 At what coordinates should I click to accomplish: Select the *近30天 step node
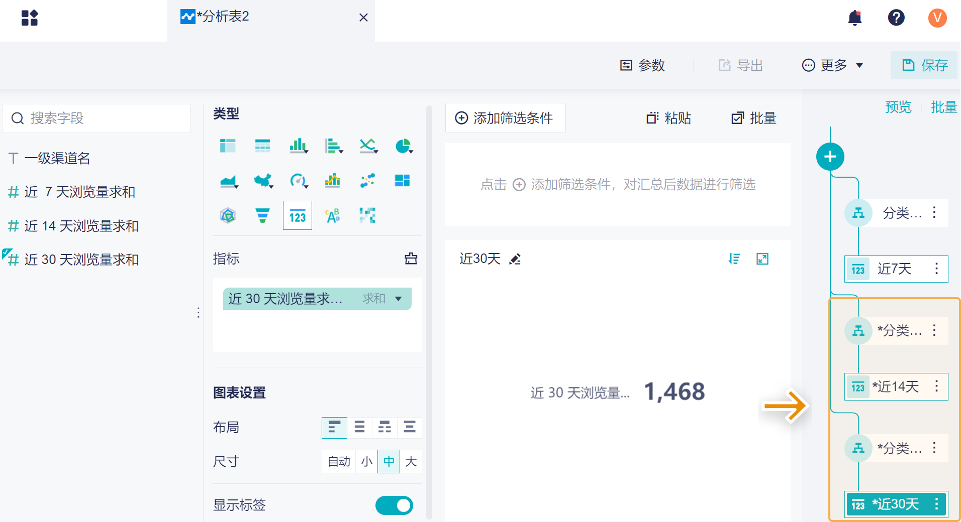(x=896, y=504)
